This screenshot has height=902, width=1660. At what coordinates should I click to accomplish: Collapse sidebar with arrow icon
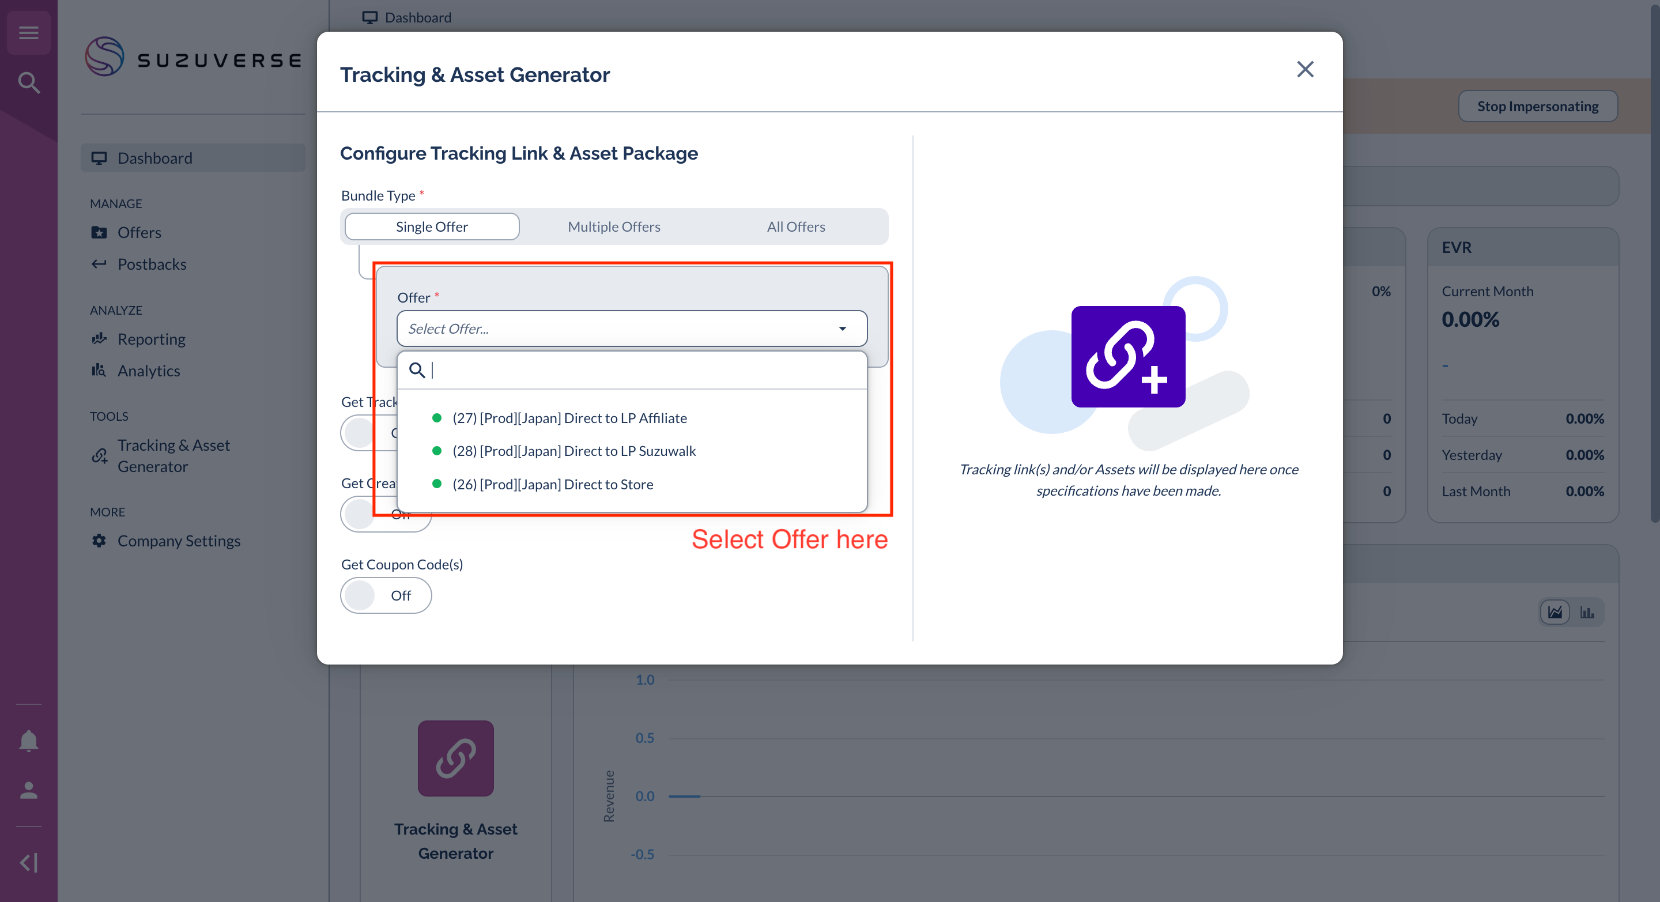point(28,862)
